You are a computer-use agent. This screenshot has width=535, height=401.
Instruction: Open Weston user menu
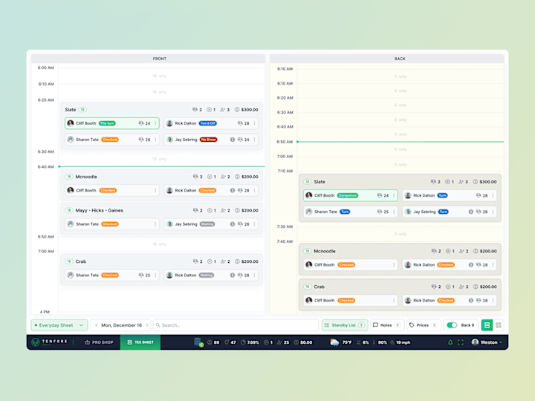tap(487, 342)
